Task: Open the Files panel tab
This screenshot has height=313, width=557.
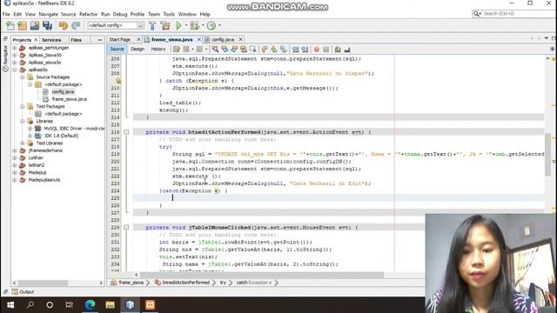Action: (76, 40)
